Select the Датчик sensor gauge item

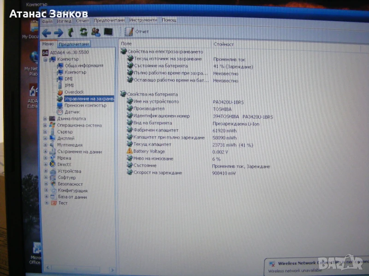click(x=72, y=112)
